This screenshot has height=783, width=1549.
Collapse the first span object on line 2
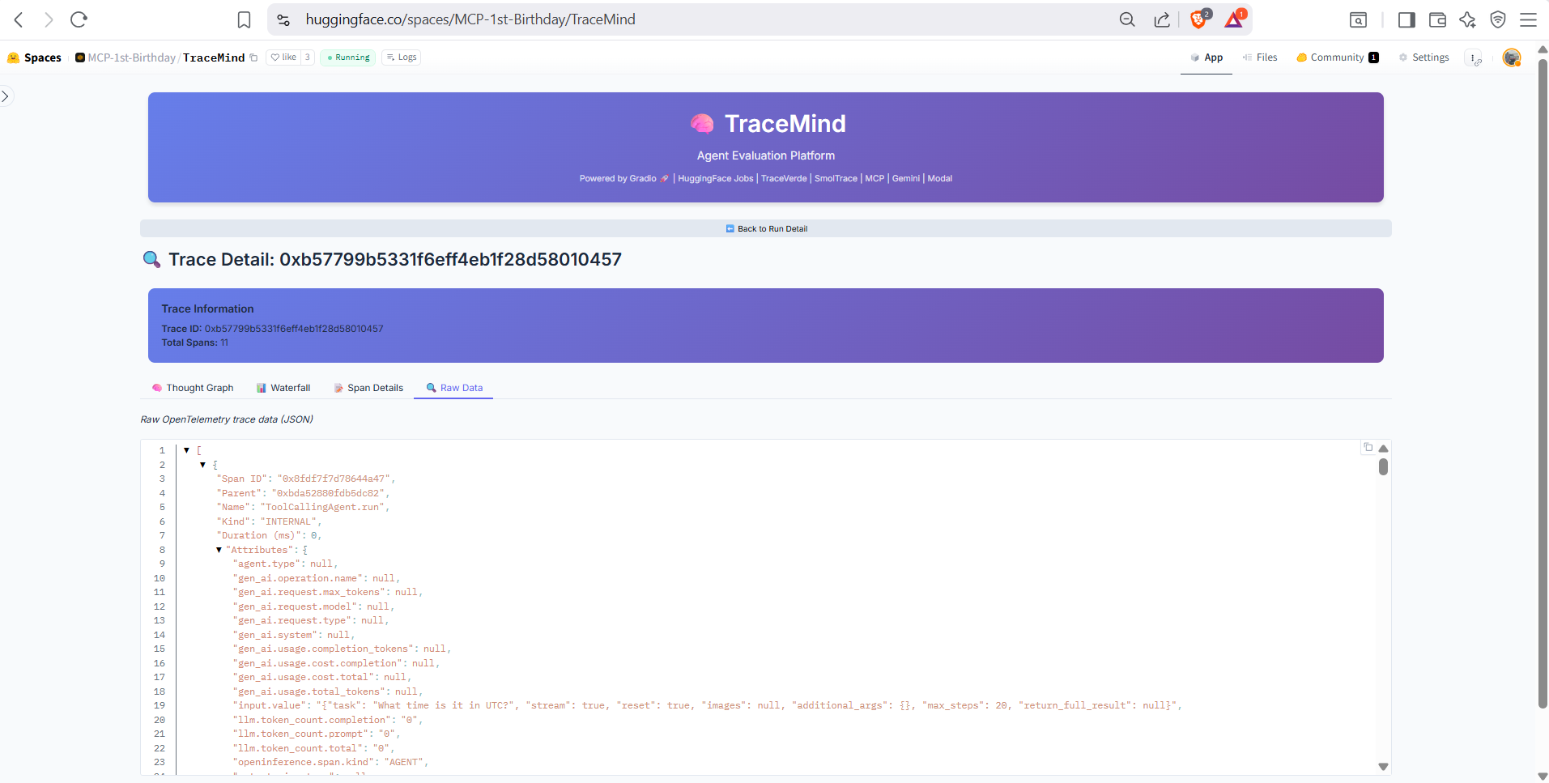[202, 465]
